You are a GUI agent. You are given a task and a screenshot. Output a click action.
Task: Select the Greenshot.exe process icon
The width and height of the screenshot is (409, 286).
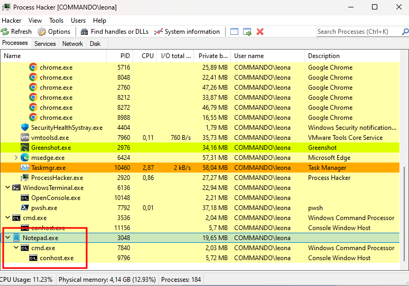click(25, 148)
